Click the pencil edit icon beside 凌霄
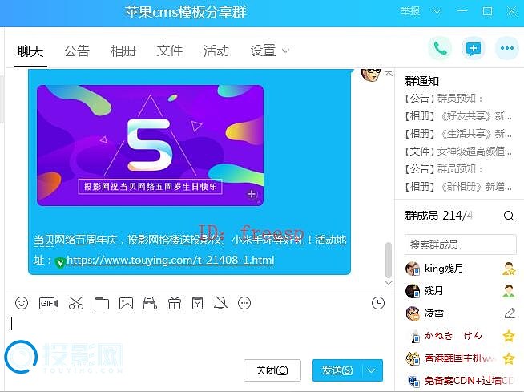Image resolution: width=524 pixels, height=392 pixels. [510, 313]
